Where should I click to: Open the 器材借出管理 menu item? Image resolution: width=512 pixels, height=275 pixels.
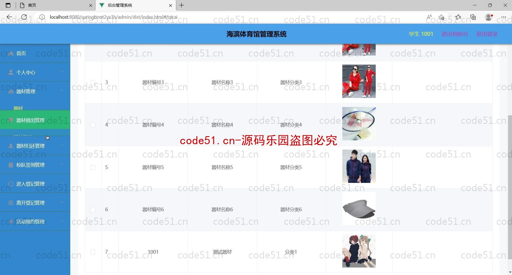pos(35,120)
